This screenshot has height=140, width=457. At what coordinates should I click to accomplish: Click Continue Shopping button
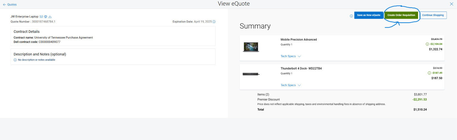tap(433, 15)
